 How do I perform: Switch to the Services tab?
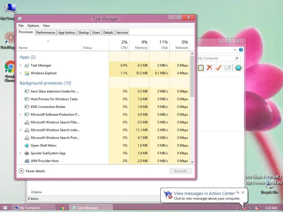pyautogui.click(x=122, y=33)
